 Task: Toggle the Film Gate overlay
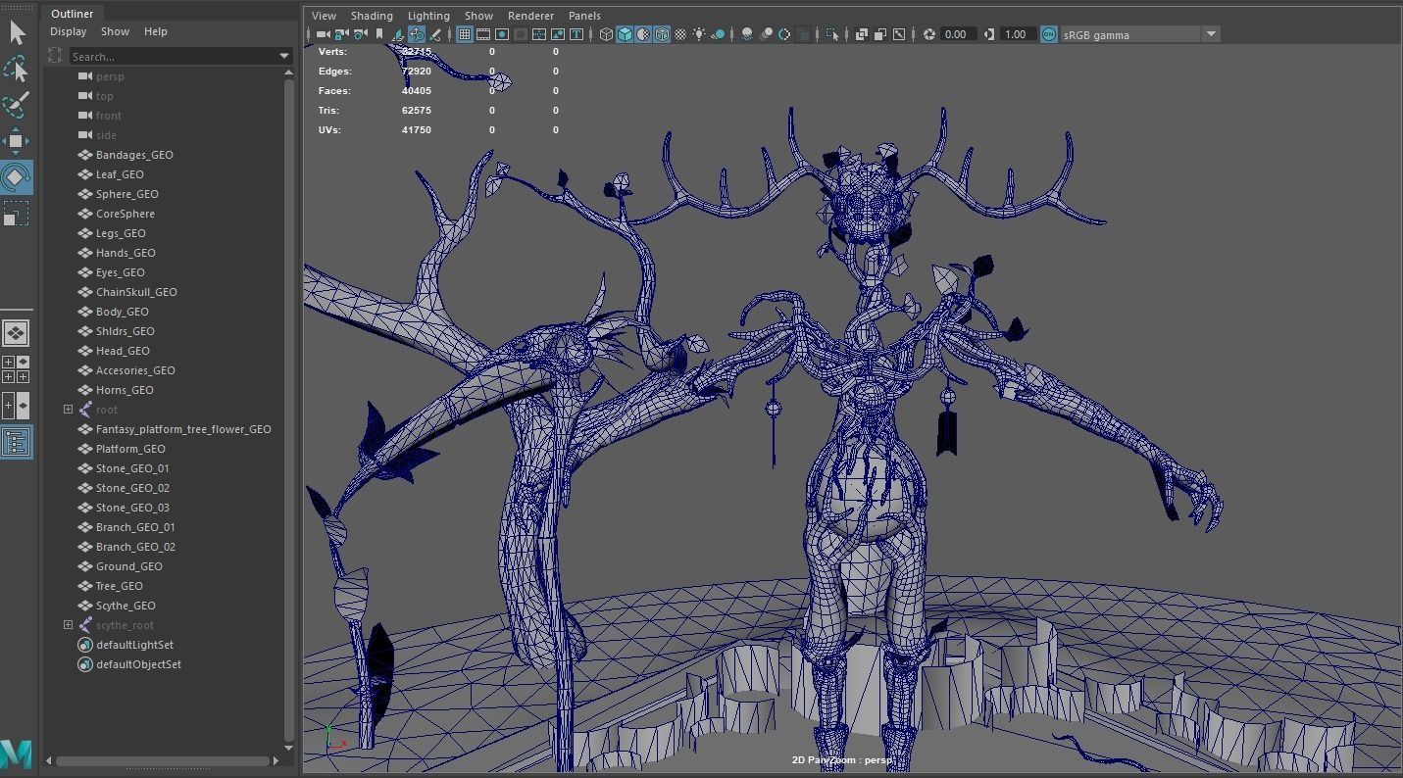coord(483,34)
